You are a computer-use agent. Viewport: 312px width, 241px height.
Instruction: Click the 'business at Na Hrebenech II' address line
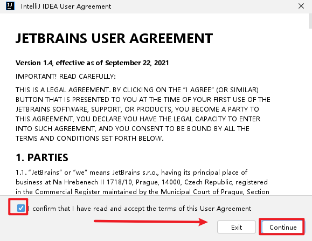[142, 182]
